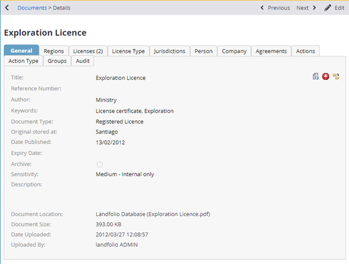This screenshot has width=349, height=264.
Task: Switch to the Agreements tab
Action: (271, 51)
